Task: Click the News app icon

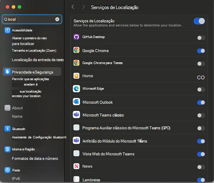Action: [x=77, y=166]
